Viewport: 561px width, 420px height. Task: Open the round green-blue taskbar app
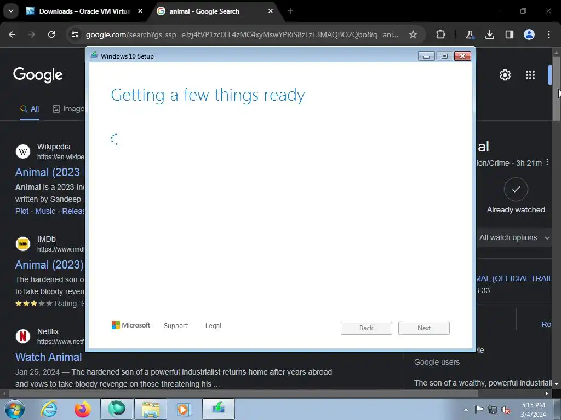pos(117,409)
